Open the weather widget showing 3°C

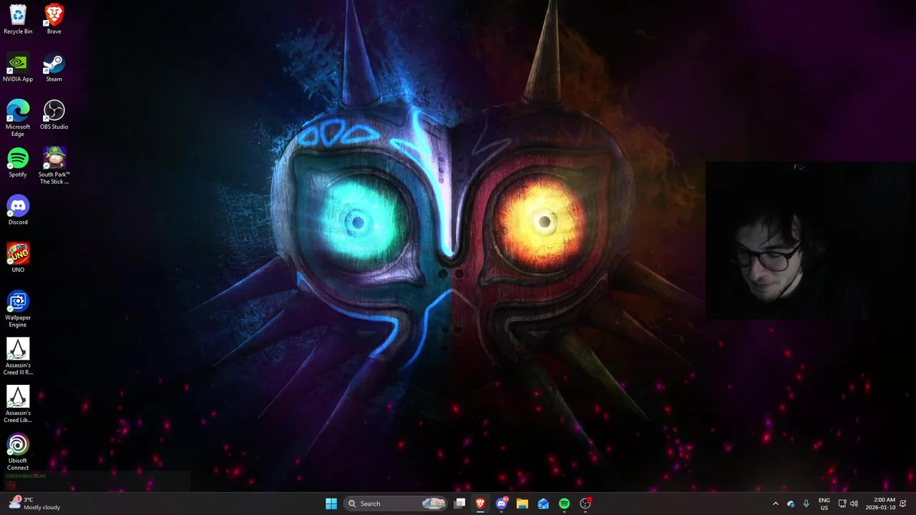34,504
